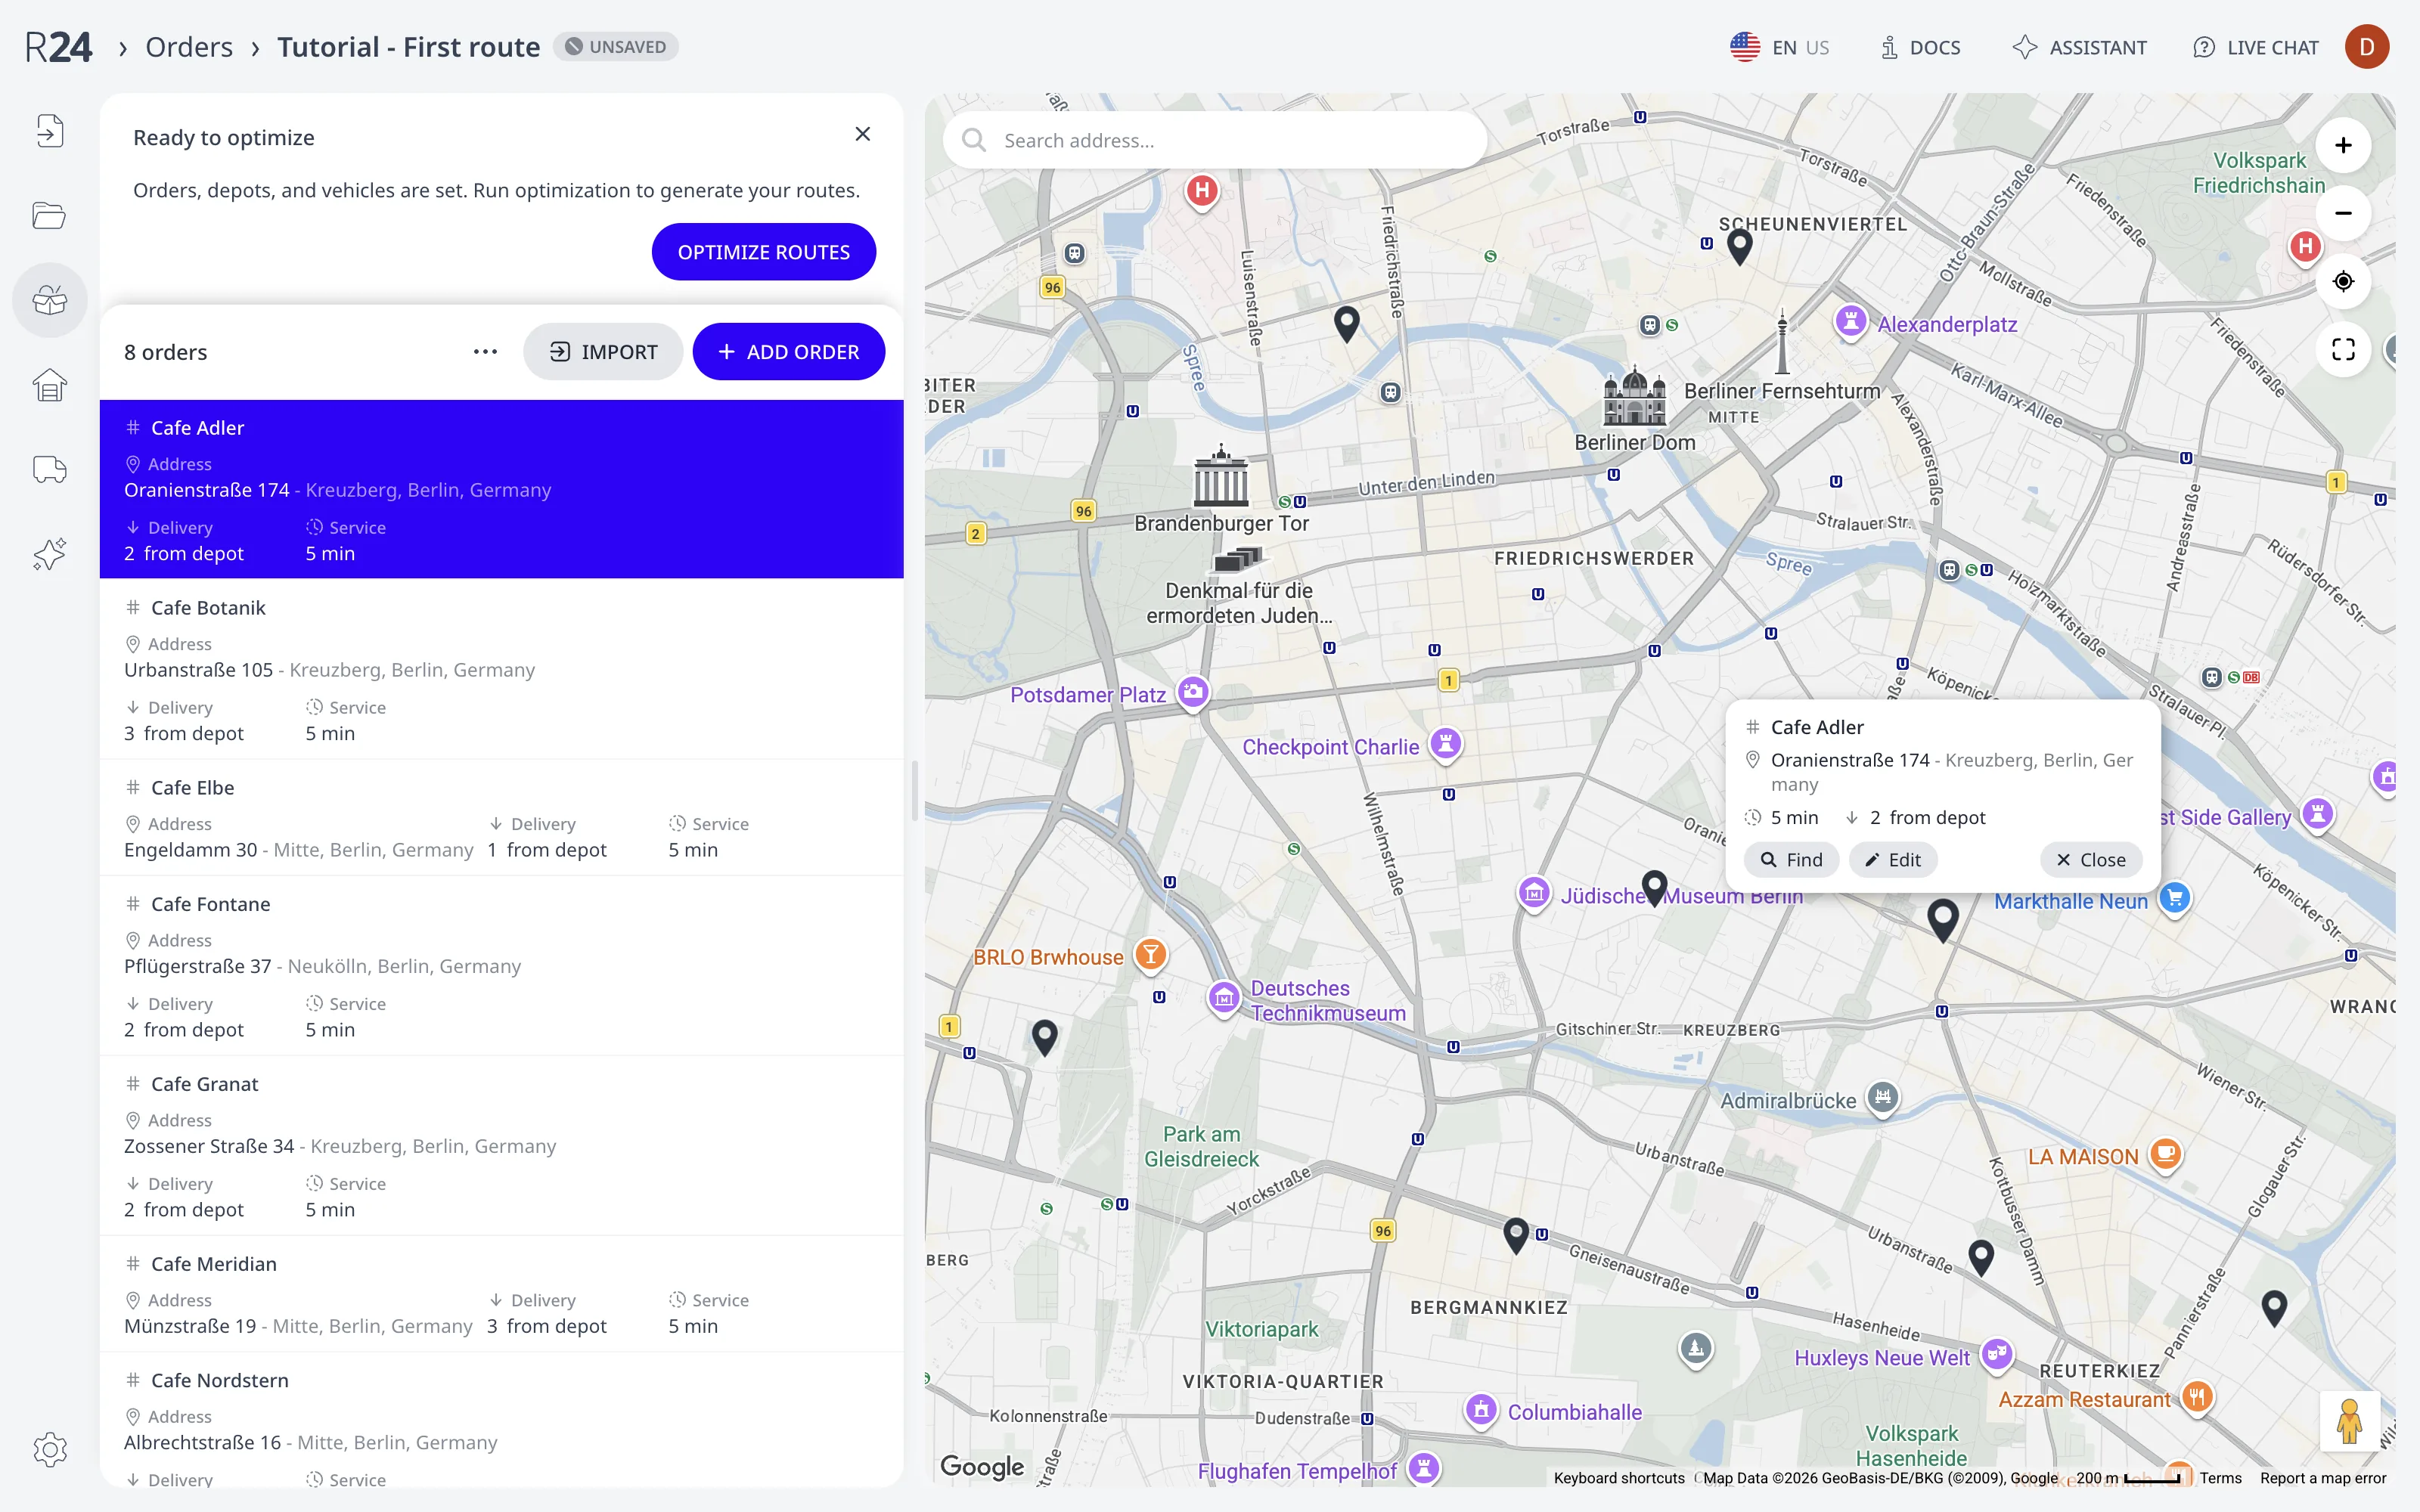The height and width of the screenshot is (1512, 2420).
Task: Focus the Search address field
Action: pyautogui.click(x=1215, y=140)
